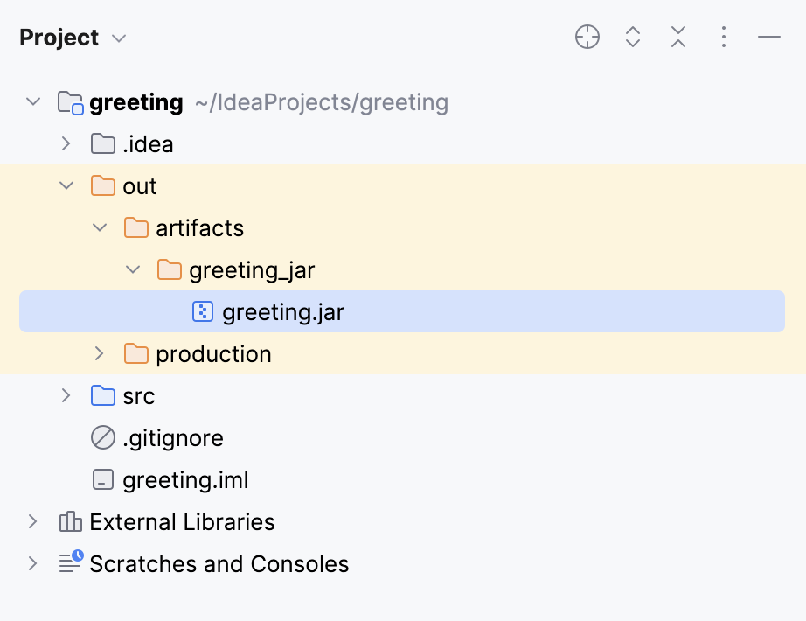Click the Scratches and Consoles icon
This screenshot has height=621, width=806.
(x=69, y=563)
